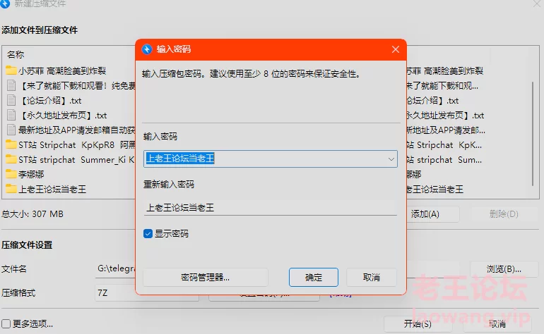Click the folder icon next to 李娜娜
This screenshot has height=334, width=544.
coord(11,174)
